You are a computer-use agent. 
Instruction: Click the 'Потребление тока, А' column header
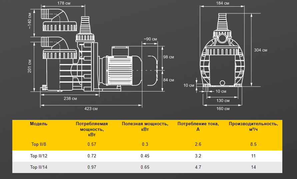click(x=198, y=127)
